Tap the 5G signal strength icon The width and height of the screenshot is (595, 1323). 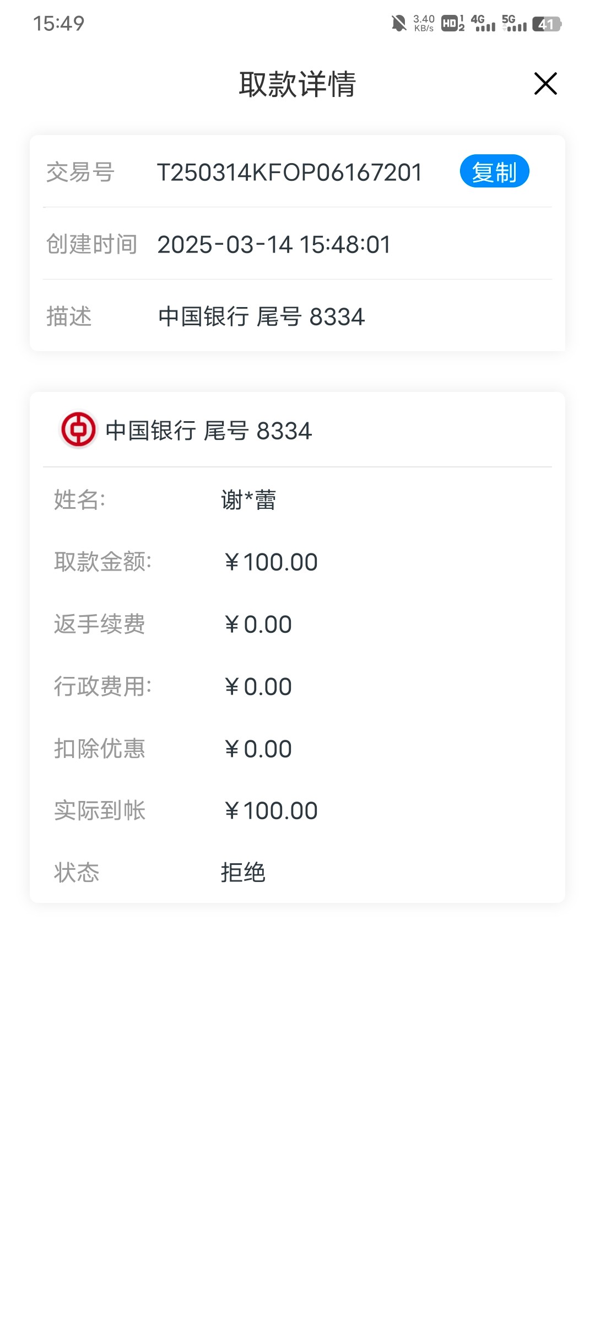[514, 24]
